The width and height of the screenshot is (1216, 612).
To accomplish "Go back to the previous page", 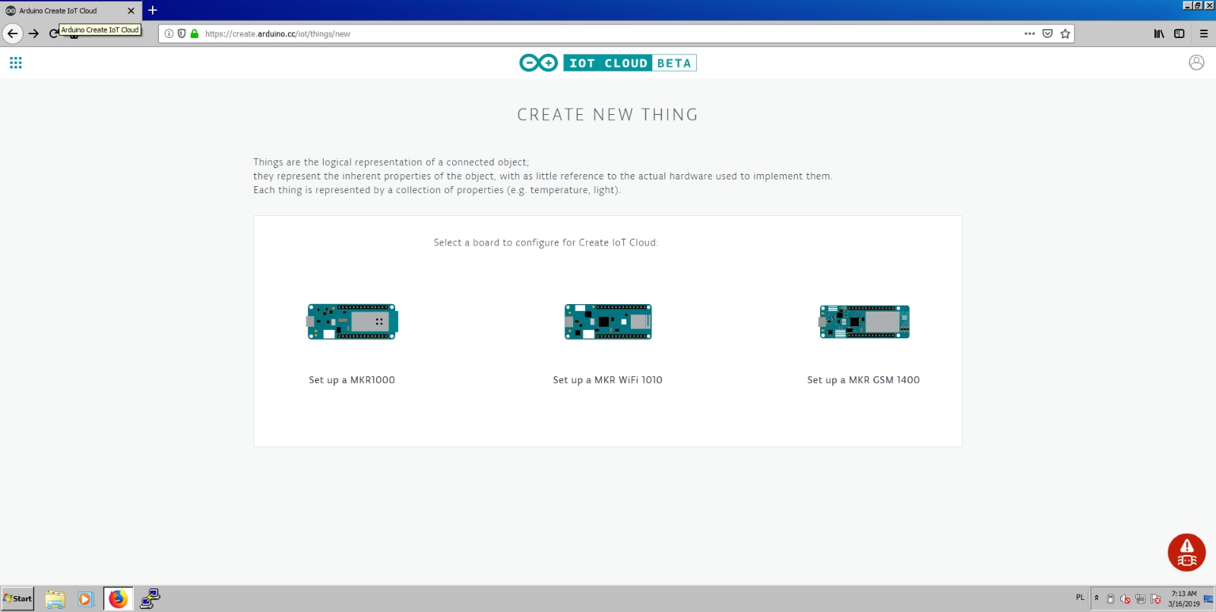I will click(x=12, y=33).
